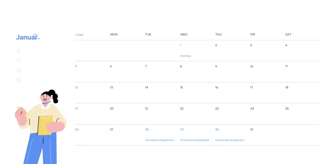Viewport: 336px width, 164px height.
Task: Open Chinesisches Neujahrsfest event on the 28th
Action: click(160, 140)
